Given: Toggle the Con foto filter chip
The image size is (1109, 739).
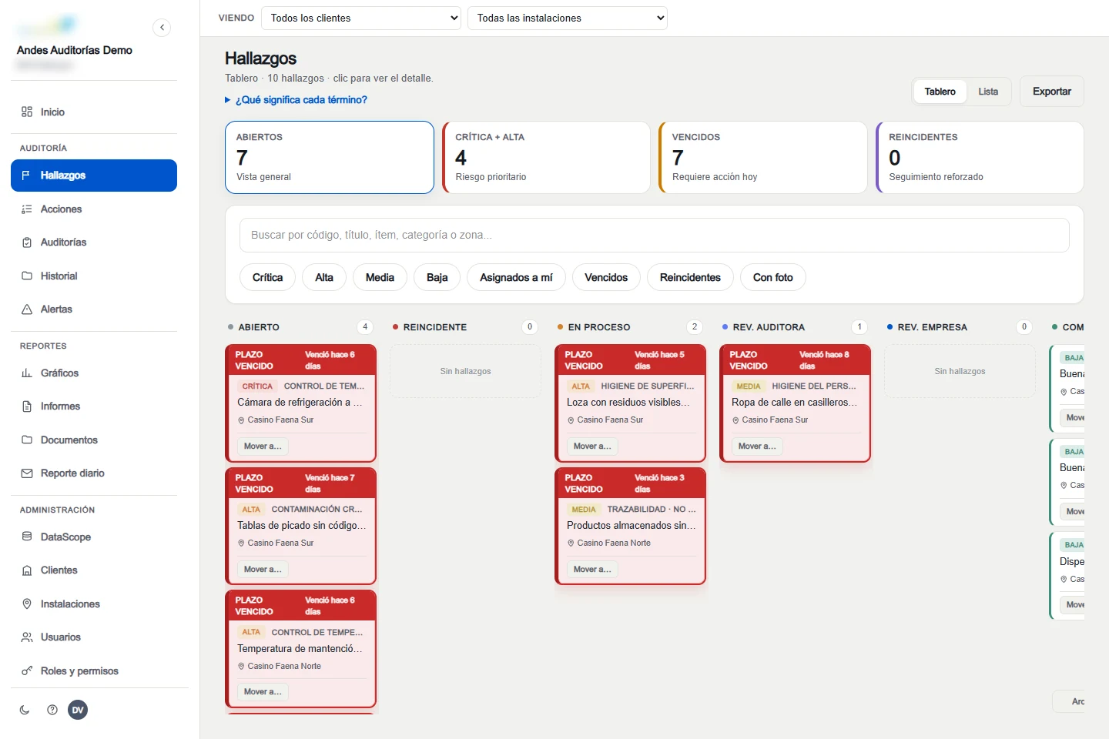Looking at the screenshot, I should (772, 277).
